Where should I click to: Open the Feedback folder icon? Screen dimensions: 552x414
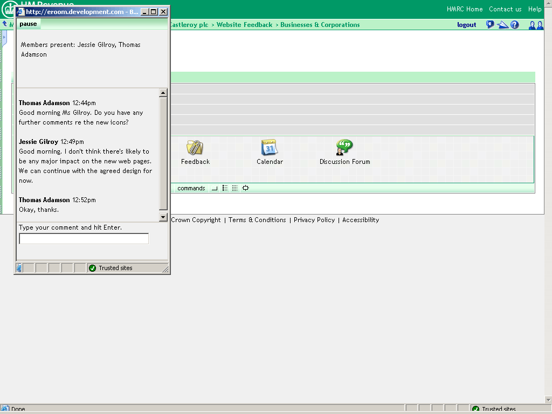click(x=195, y=148)
